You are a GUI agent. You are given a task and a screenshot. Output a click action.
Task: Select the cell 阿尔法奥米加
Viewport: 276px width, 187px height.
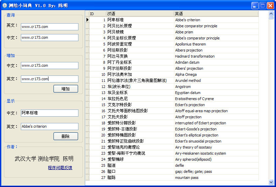(x=140, y=74)
